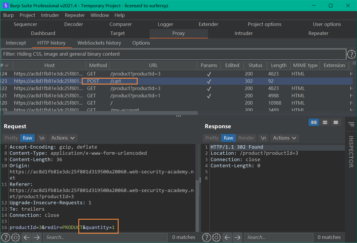This screenshot has height=243, width=357.
Task: Switch to the Intruder tool tab
Action: click(x=244, y=34)
